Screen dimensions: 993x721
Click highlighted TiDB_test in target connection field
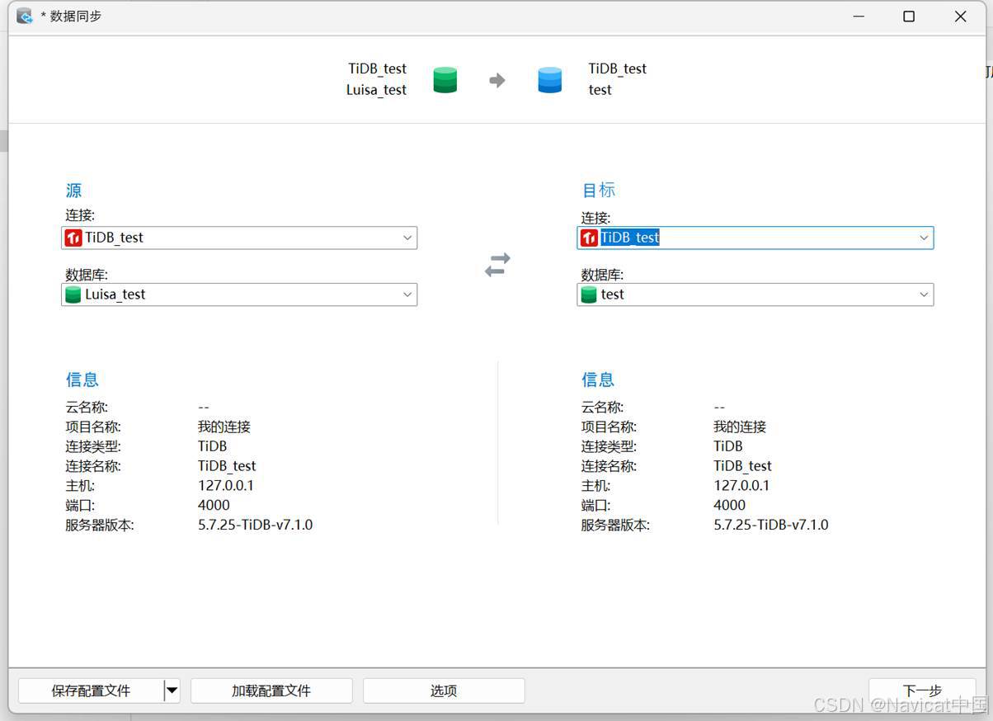[630, 238]
